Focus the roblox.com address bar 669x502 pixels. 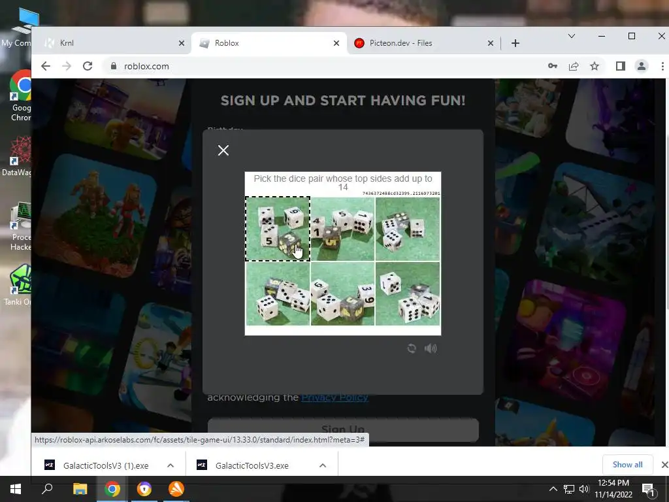[324, 66]
